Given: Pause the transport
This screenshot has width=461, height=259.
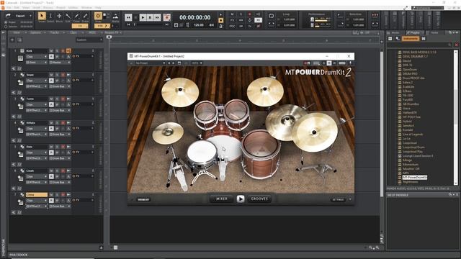Looking at the screenshot, I should point(150,17).
